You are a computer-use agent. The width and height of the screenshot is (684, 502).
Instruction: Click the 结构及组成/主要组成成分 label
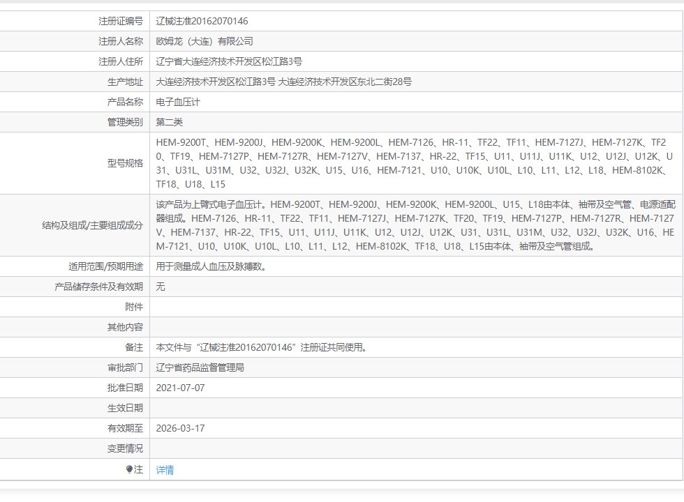92,225
